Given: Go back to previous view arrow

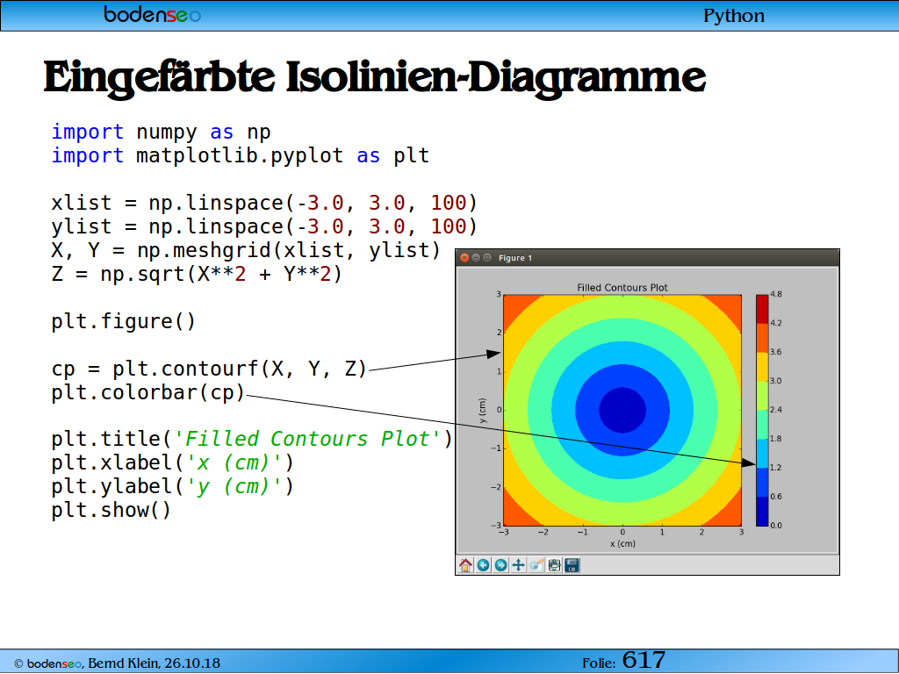Looking at the screenshot, I should coord(484,565).
